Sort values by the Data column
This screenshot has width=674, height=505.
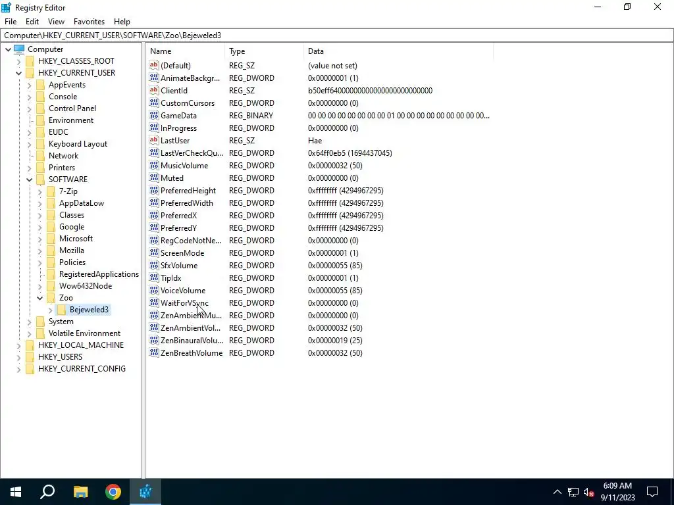398,51
